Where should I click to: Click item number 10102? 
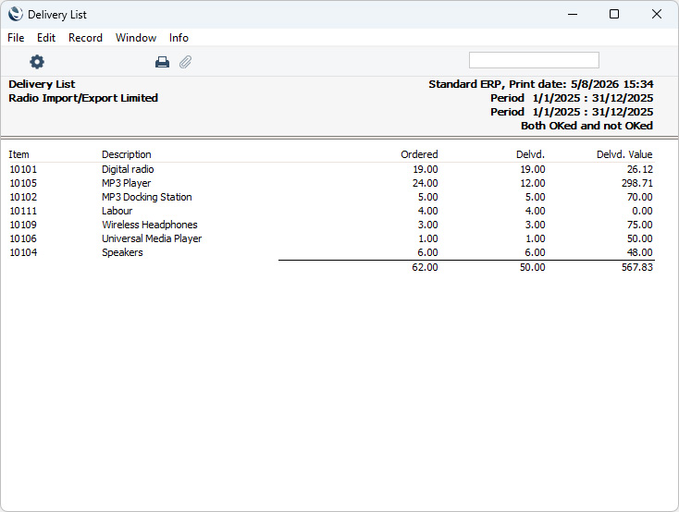(23, 197)
